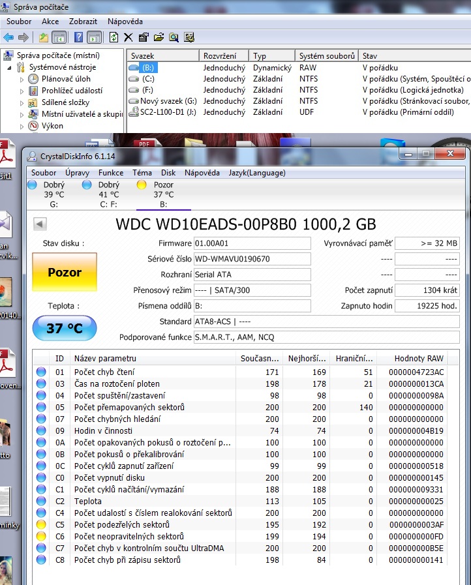471x585 pixels.
Task: Toggle the console tree pane icon
Action: pyautogui.click(x=59, y=37)
